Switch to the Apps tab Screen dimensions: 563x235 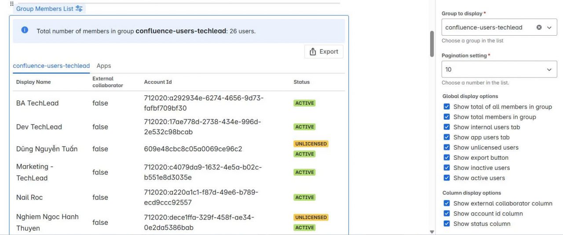tap(104, 66)
